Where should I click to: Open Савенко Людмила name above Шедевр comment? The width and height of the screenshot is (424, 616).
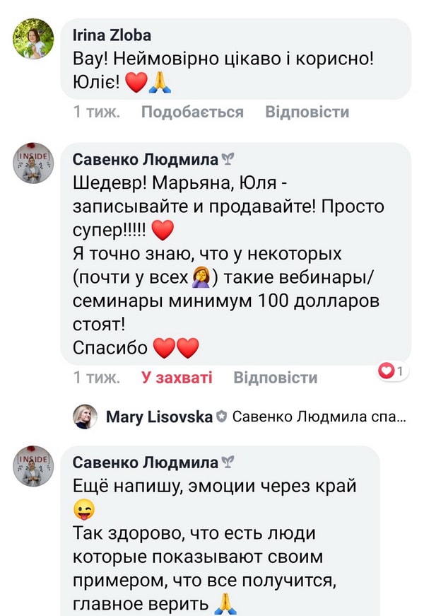tap(146, 160)
